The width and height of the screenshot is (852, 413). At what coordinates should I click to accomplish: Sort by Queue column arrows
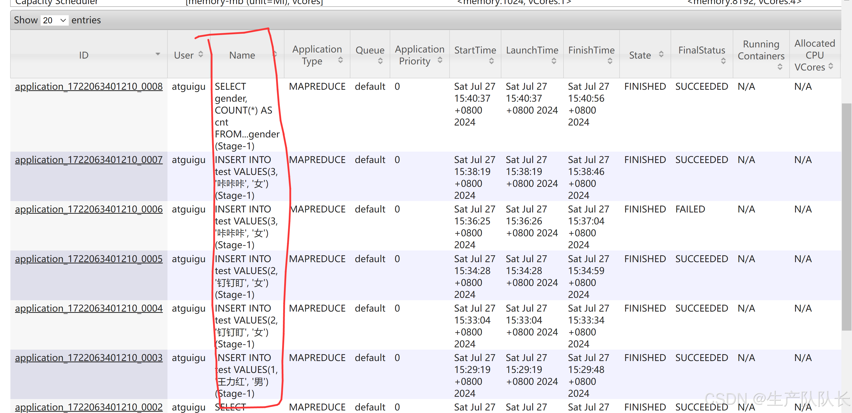pos(380,61)
